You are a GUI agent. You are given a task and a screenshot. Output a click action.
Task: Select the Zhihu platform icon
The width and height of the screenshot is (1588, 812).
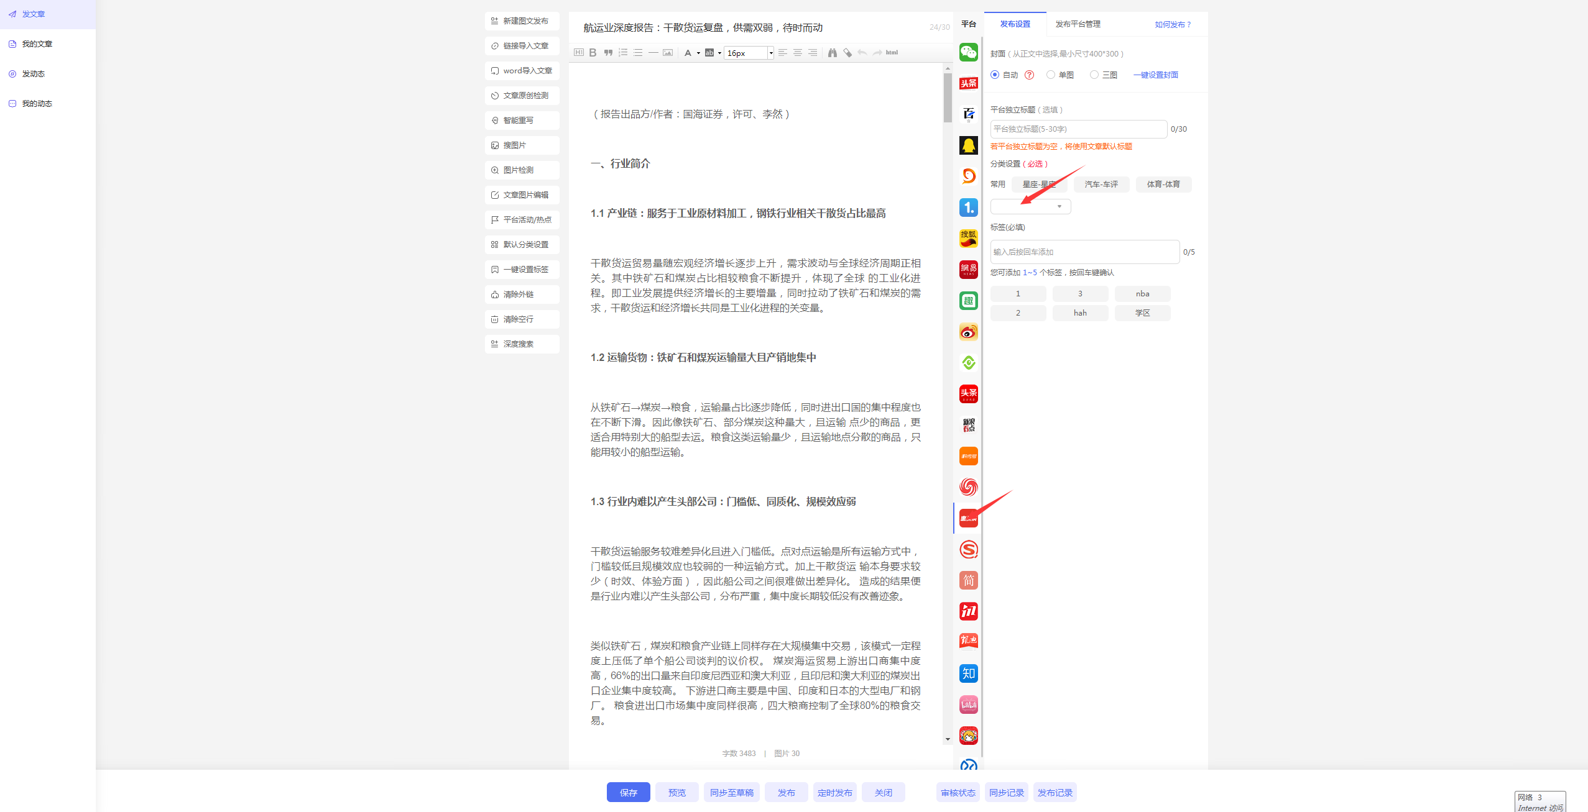968,673
